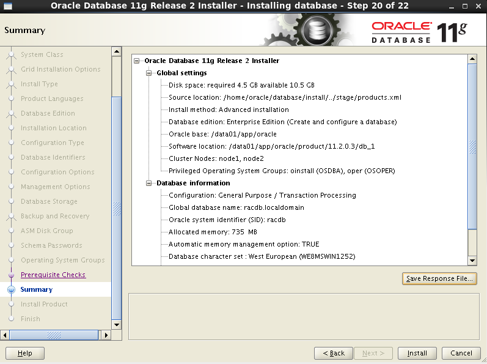This screenshot has width=487, height=364.
Task: Click the Prerequisite Checks step bullet icon
Action: 11,275
